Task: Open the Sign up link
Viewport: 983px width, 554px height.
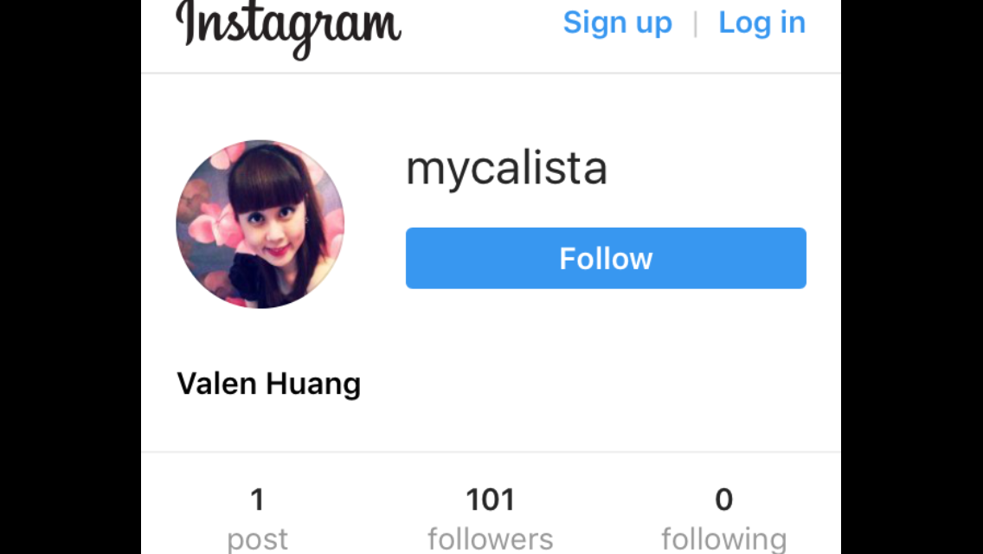Action: point(618,23)
